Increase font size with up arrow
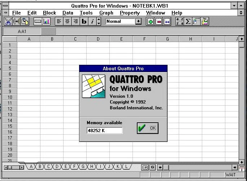Screen dimensions: 247x181 [x=99, y=20]
